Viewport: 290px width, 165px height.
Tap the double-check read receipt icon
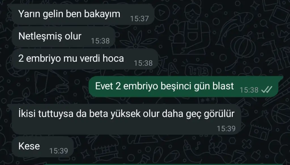267,90
